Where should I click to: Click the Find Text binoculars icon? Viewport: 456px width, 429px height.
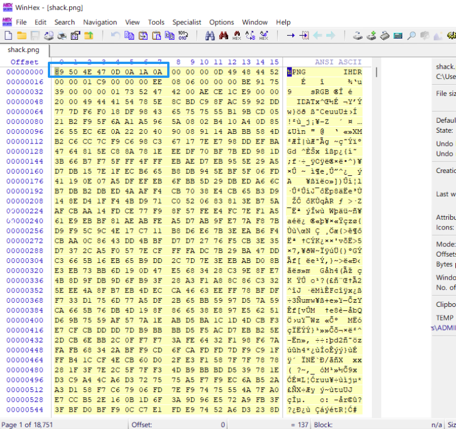click(x=210, y=36)
